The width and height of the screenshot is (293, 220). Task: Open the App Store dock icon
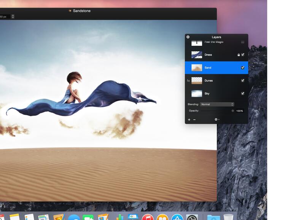click(x=177, y=217)
